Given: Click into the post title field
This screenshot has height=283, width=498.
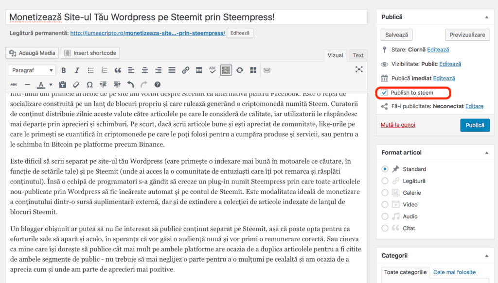Looking at the screenshot, I should (x=186, y=17).
